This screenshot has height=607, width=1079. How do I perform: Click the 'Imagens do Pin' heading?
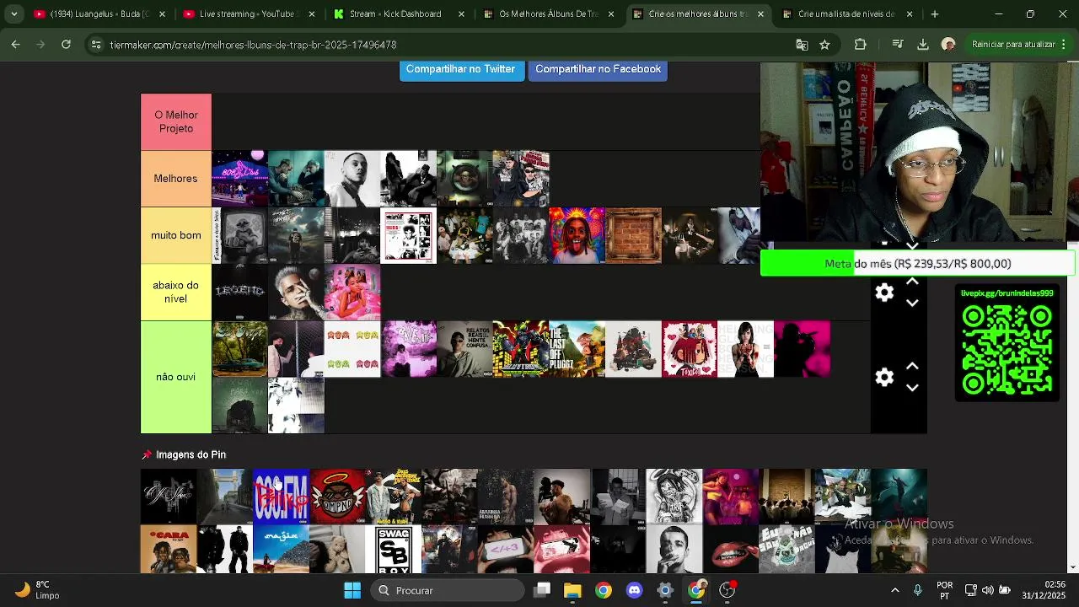(x=191, y=454)
